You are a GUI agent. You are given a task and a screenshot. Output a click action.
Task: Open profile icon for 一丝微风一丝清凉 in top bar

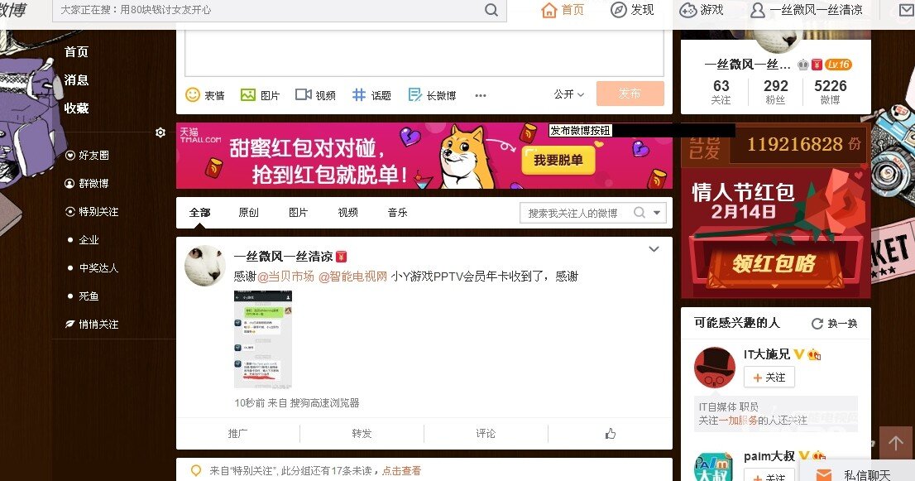tap(758, 10)
